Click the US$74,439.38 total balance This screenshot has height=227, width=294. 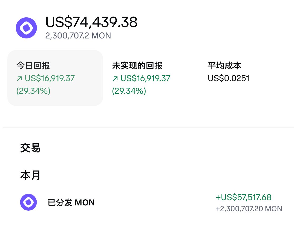point(91,22)
